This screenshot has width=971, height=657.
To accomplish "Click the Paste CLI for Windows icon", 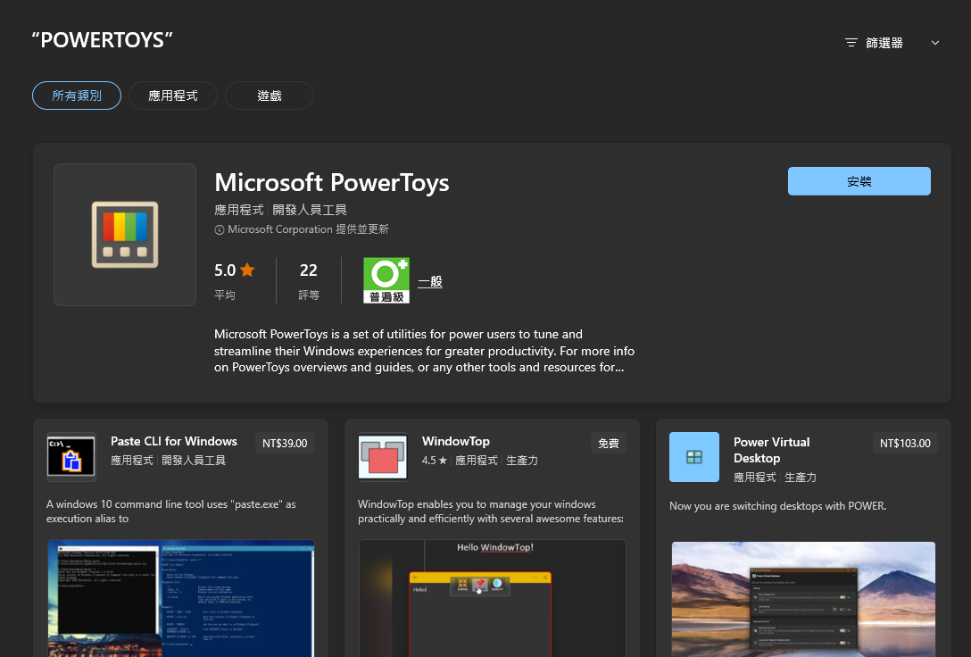I will point(71,457).
